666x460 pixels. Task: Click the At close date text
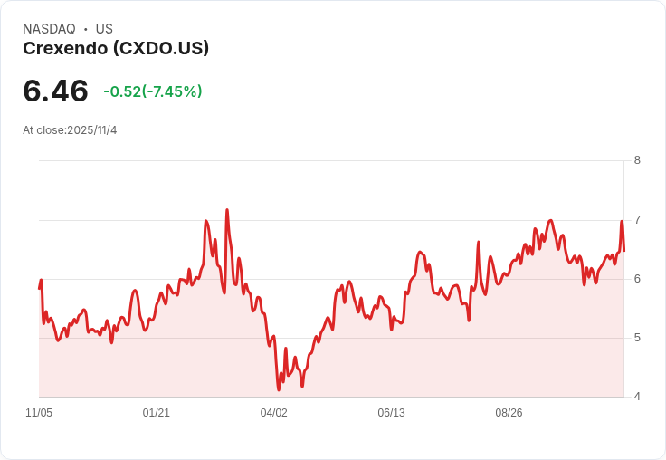tap(70, 130)
